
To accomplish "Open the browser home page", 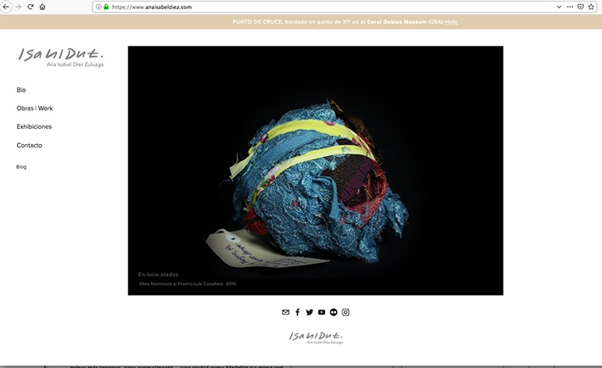I will point(42,7).
